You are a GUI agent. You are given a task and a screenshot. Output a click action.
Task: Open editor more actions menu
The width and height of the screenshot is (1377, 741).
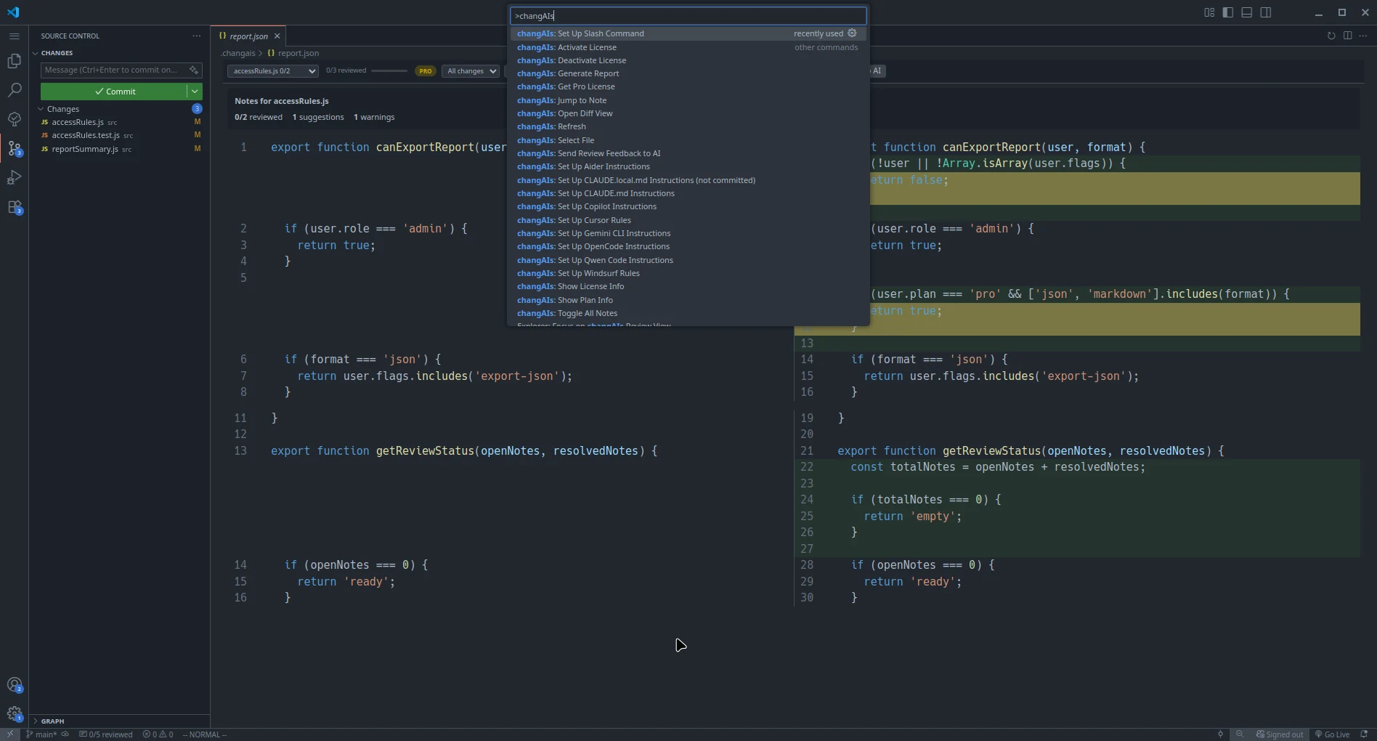click(1363, 36)
